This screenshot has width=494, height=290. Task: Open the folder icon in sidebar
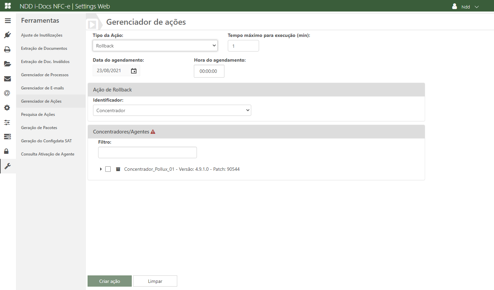tap(7, 64)
